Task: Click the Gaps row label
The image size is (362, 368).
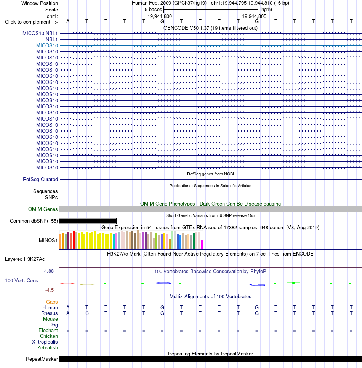Action: point(52,302)
